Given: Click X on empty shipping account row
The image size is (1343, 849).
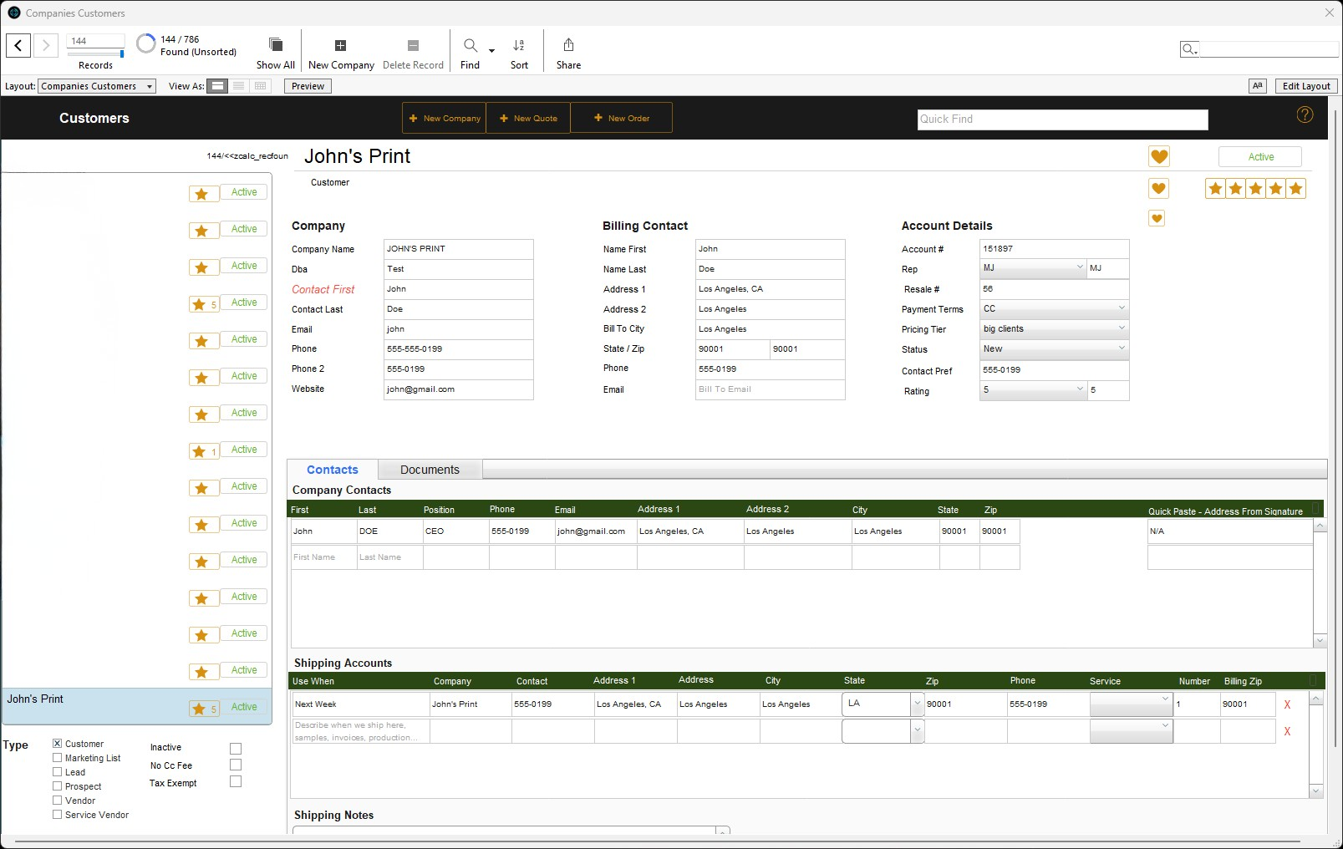Looking at the screenshot, I should point(1287,731).
